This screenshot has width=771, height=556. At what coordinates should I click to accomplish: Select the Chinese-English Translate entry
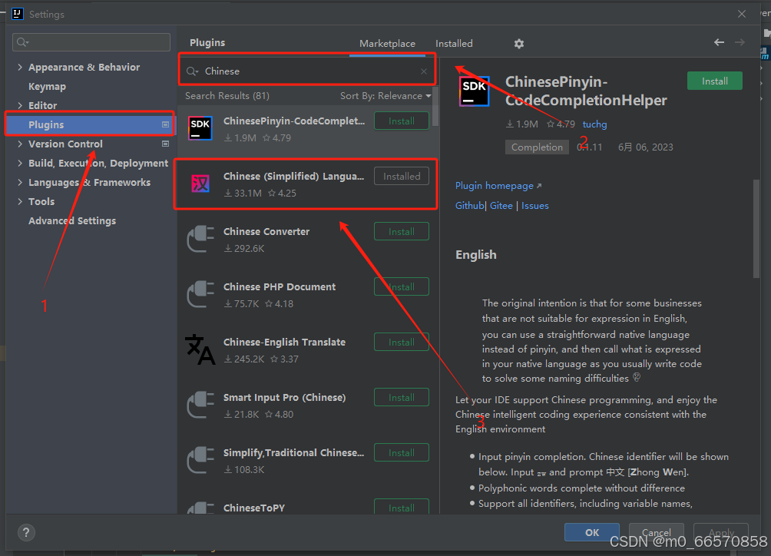(308, 350)
